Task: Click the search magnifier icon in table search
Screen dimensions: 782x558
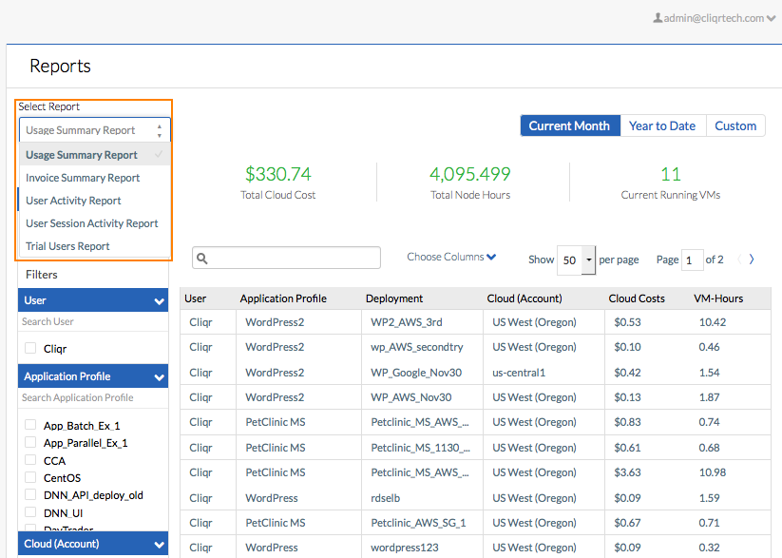Action: tap(203, 259)
